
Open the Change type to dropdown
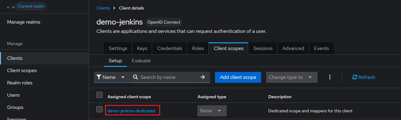[292, 77]
